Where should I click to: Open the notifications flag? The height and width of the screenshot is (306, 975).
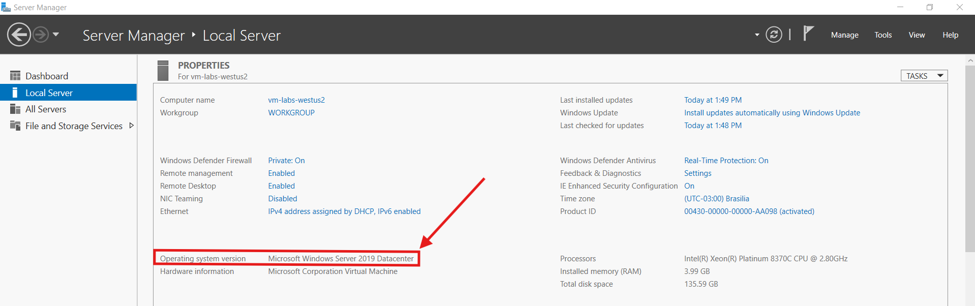coord(808,34)
